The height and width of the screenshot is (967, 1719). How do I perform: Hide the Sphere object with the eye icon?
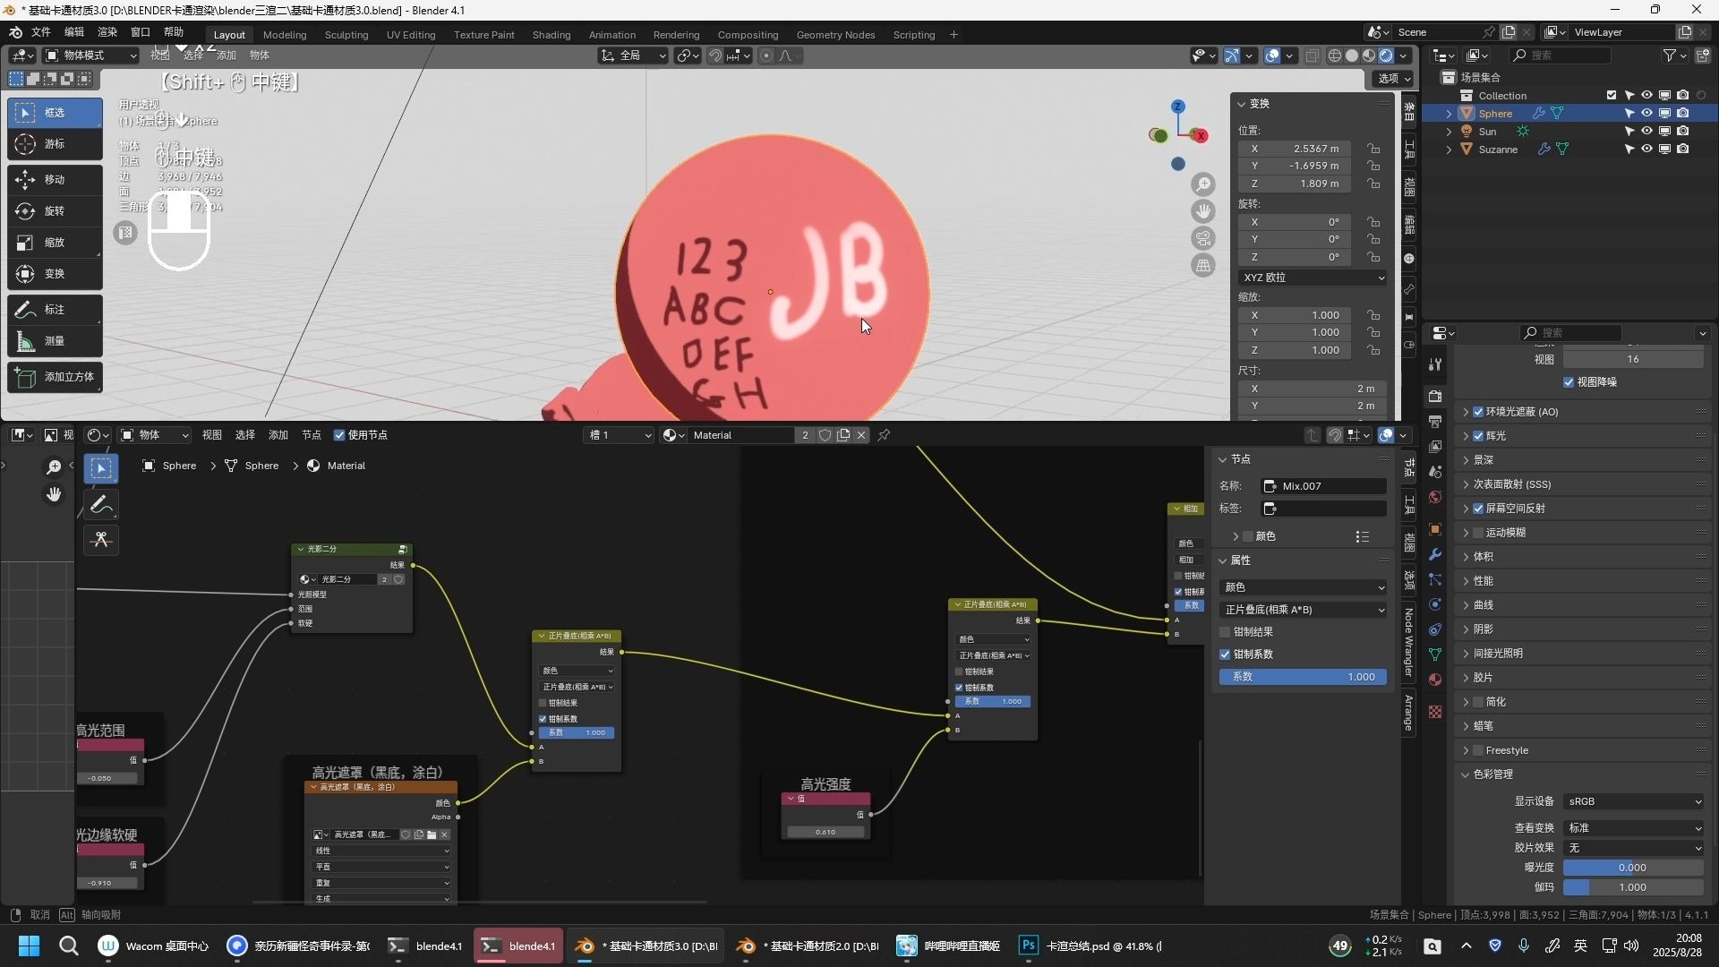(x=1646, y=114)
